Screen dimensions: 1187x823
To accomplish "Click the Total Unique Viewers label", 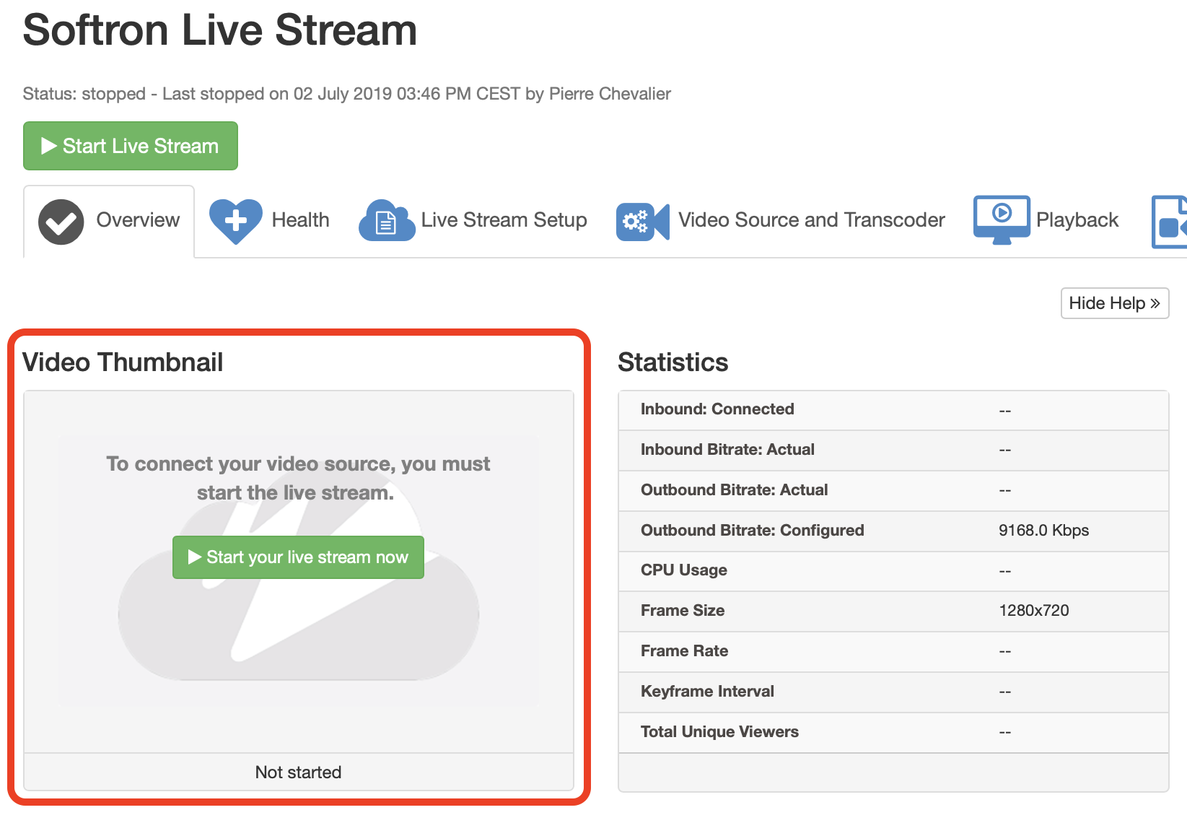I will pyautogui.click(x=719, y=732).
